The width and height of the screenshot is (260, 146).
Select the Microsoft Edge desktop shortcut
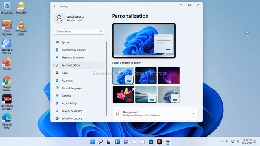point(7,121)
